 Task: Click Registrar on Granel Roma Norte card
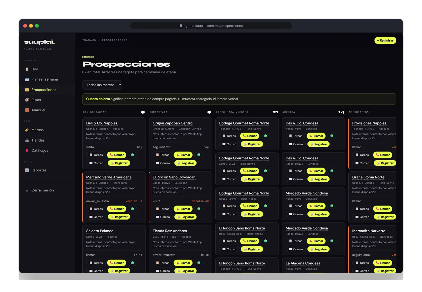(x=385, y=217)
